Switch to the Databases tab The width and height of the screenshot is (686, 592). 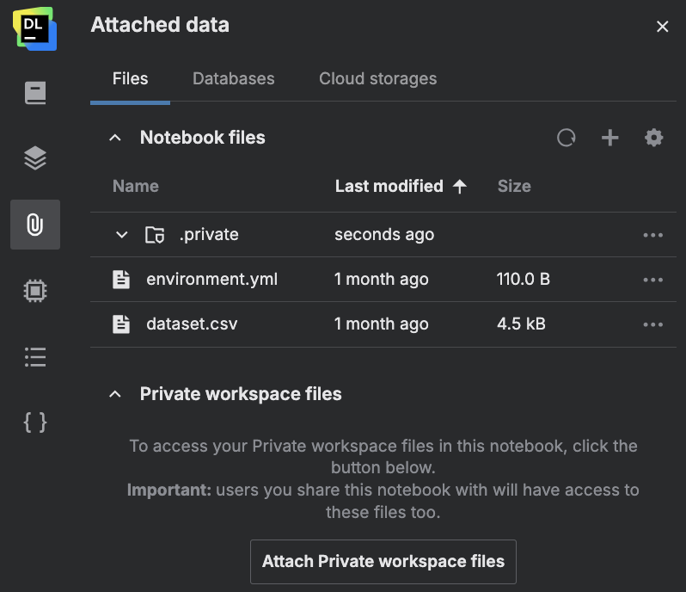(233, 78)
